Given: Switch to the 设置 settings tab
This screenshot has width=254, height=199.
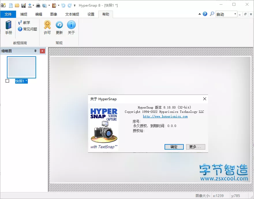Looking at the screenshot, I should (x=91, y=14).
